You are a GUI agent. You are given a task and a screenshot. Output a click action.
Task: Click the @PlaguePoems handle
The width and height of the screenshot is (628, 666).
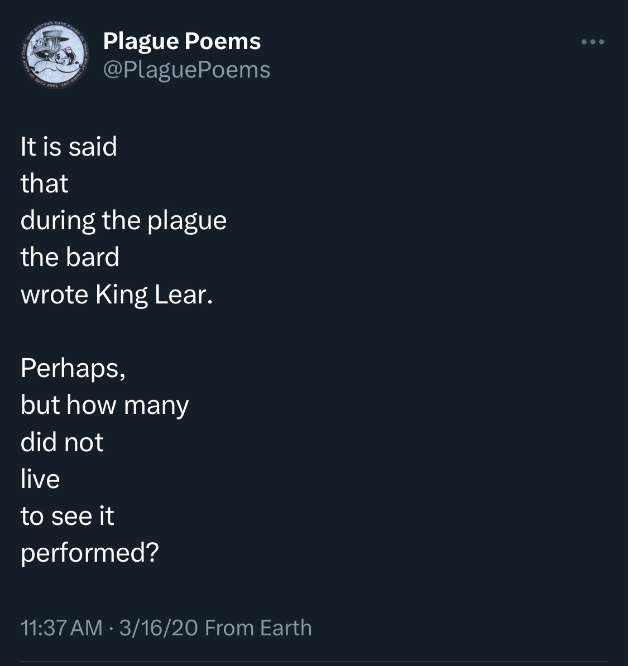coord(186,70)
